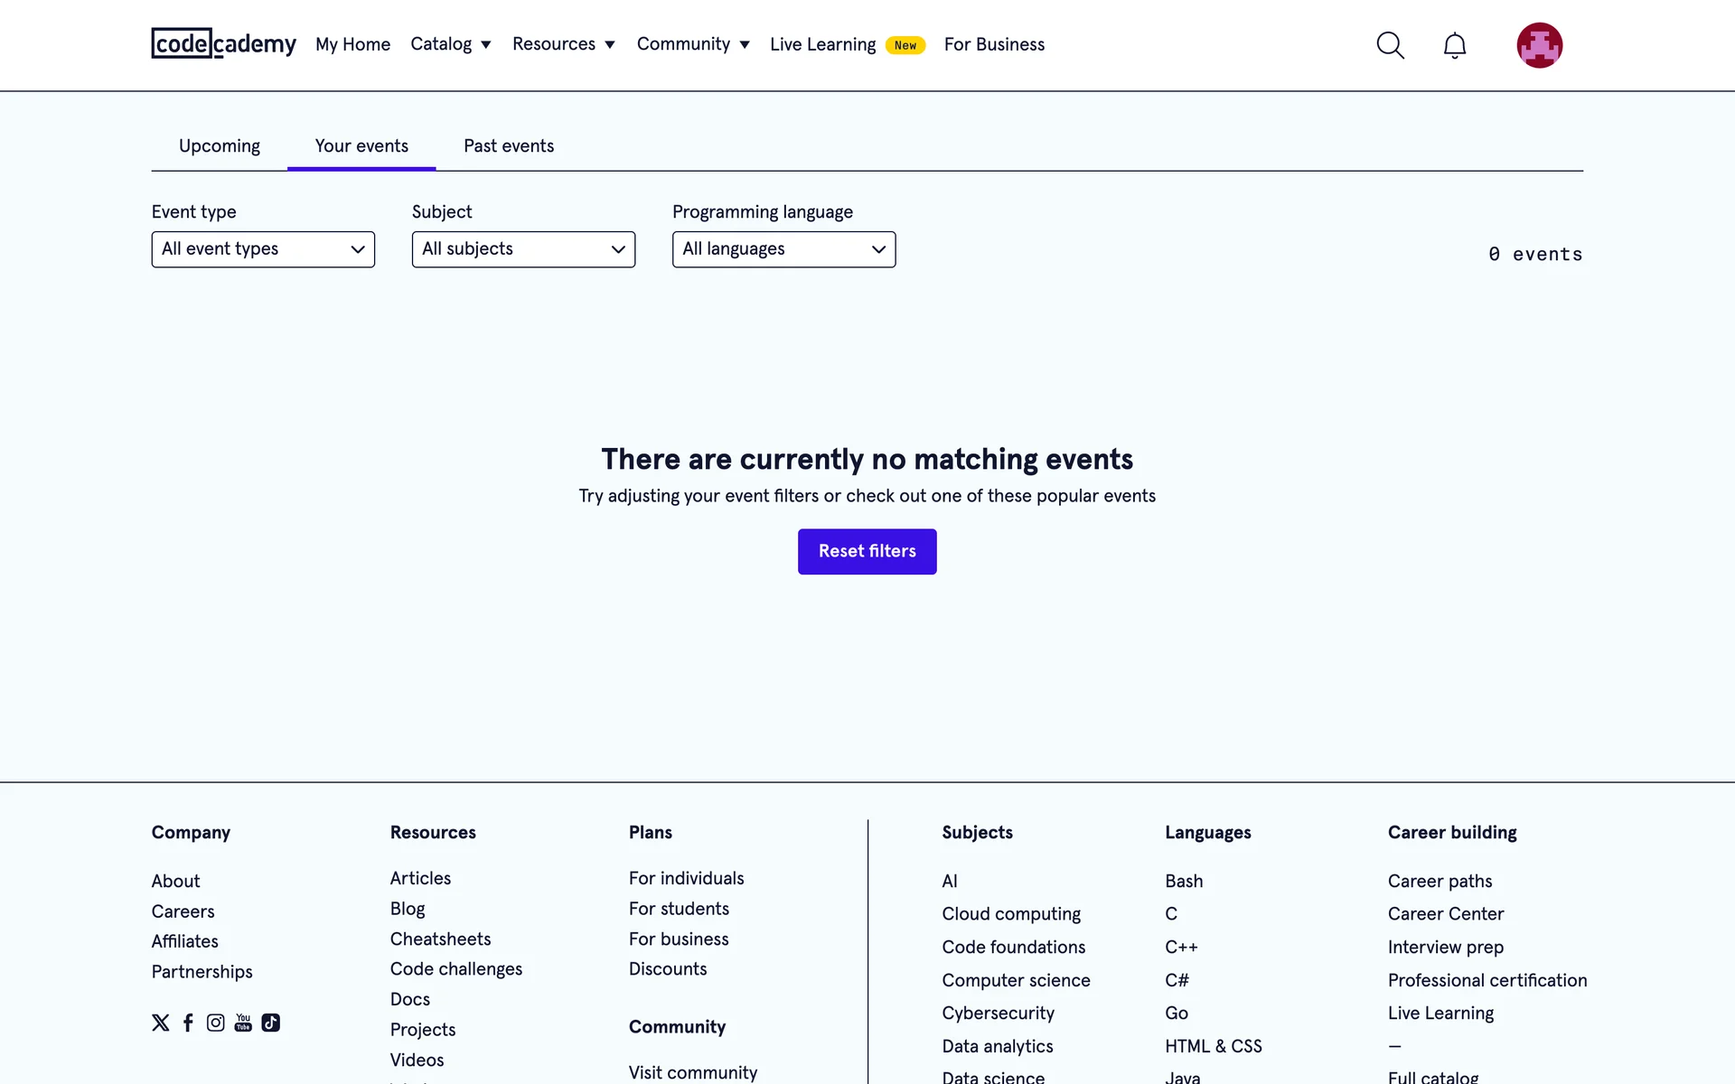The image size is (1735, 1084).
Task: Expand the Event type dropdown
Action: pyautogui.click(x=263, y=249)
